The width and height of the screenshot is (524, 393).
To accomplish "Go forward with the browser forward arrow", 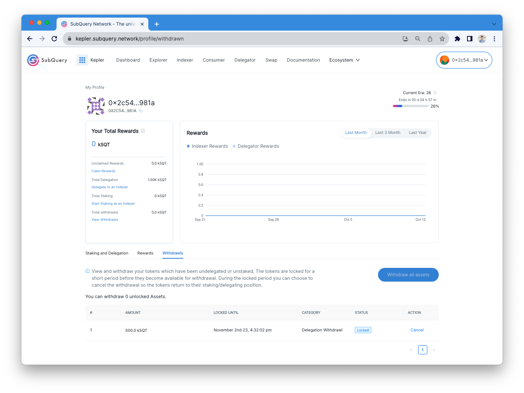I will point(42,39).
